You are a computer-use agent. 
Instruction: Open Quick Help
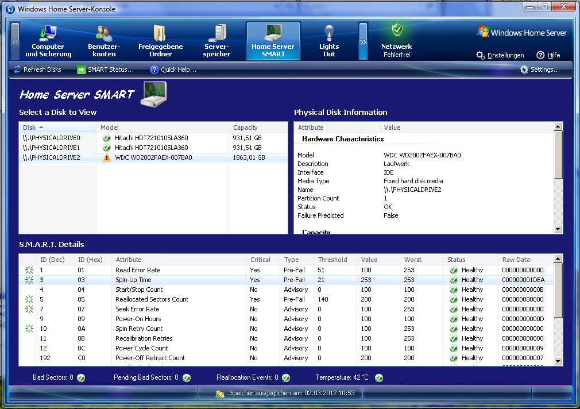[x=173, y=70]
